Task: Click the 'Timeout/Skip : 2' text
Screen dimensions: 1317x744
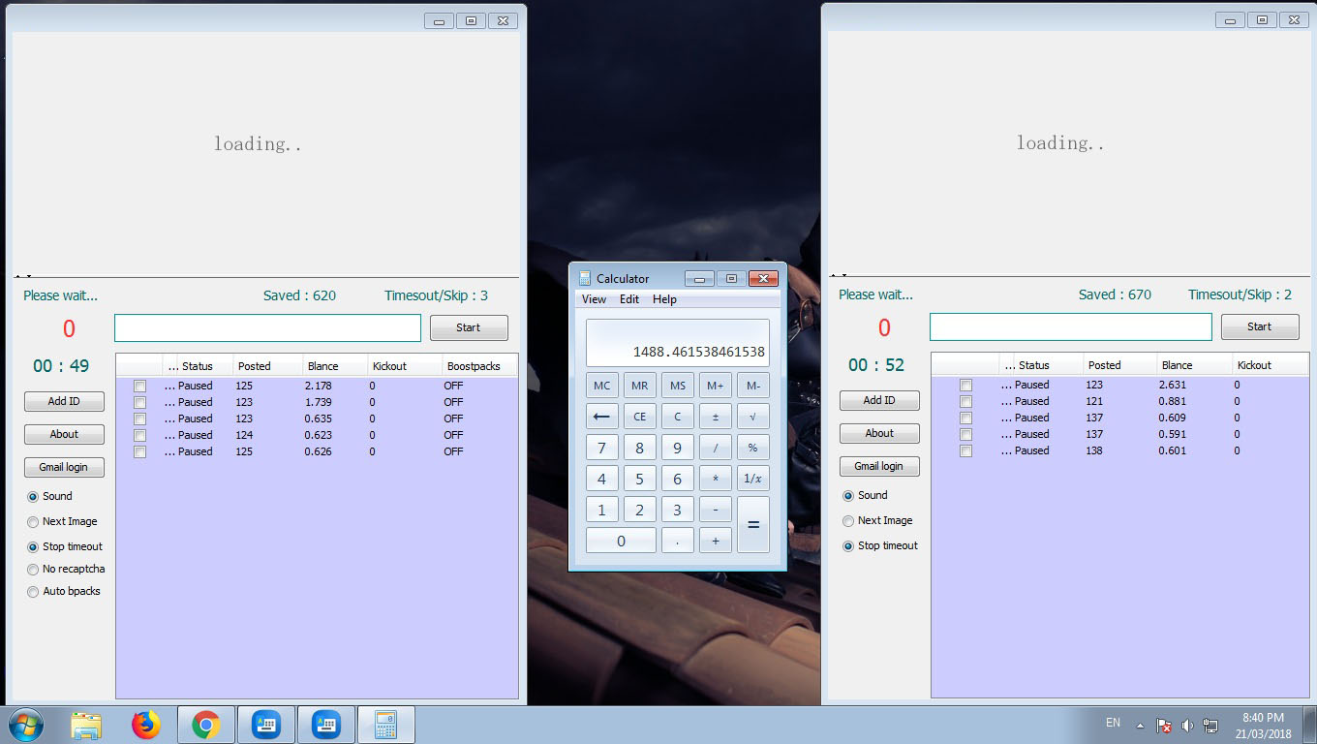Action: coord(1240,294)
